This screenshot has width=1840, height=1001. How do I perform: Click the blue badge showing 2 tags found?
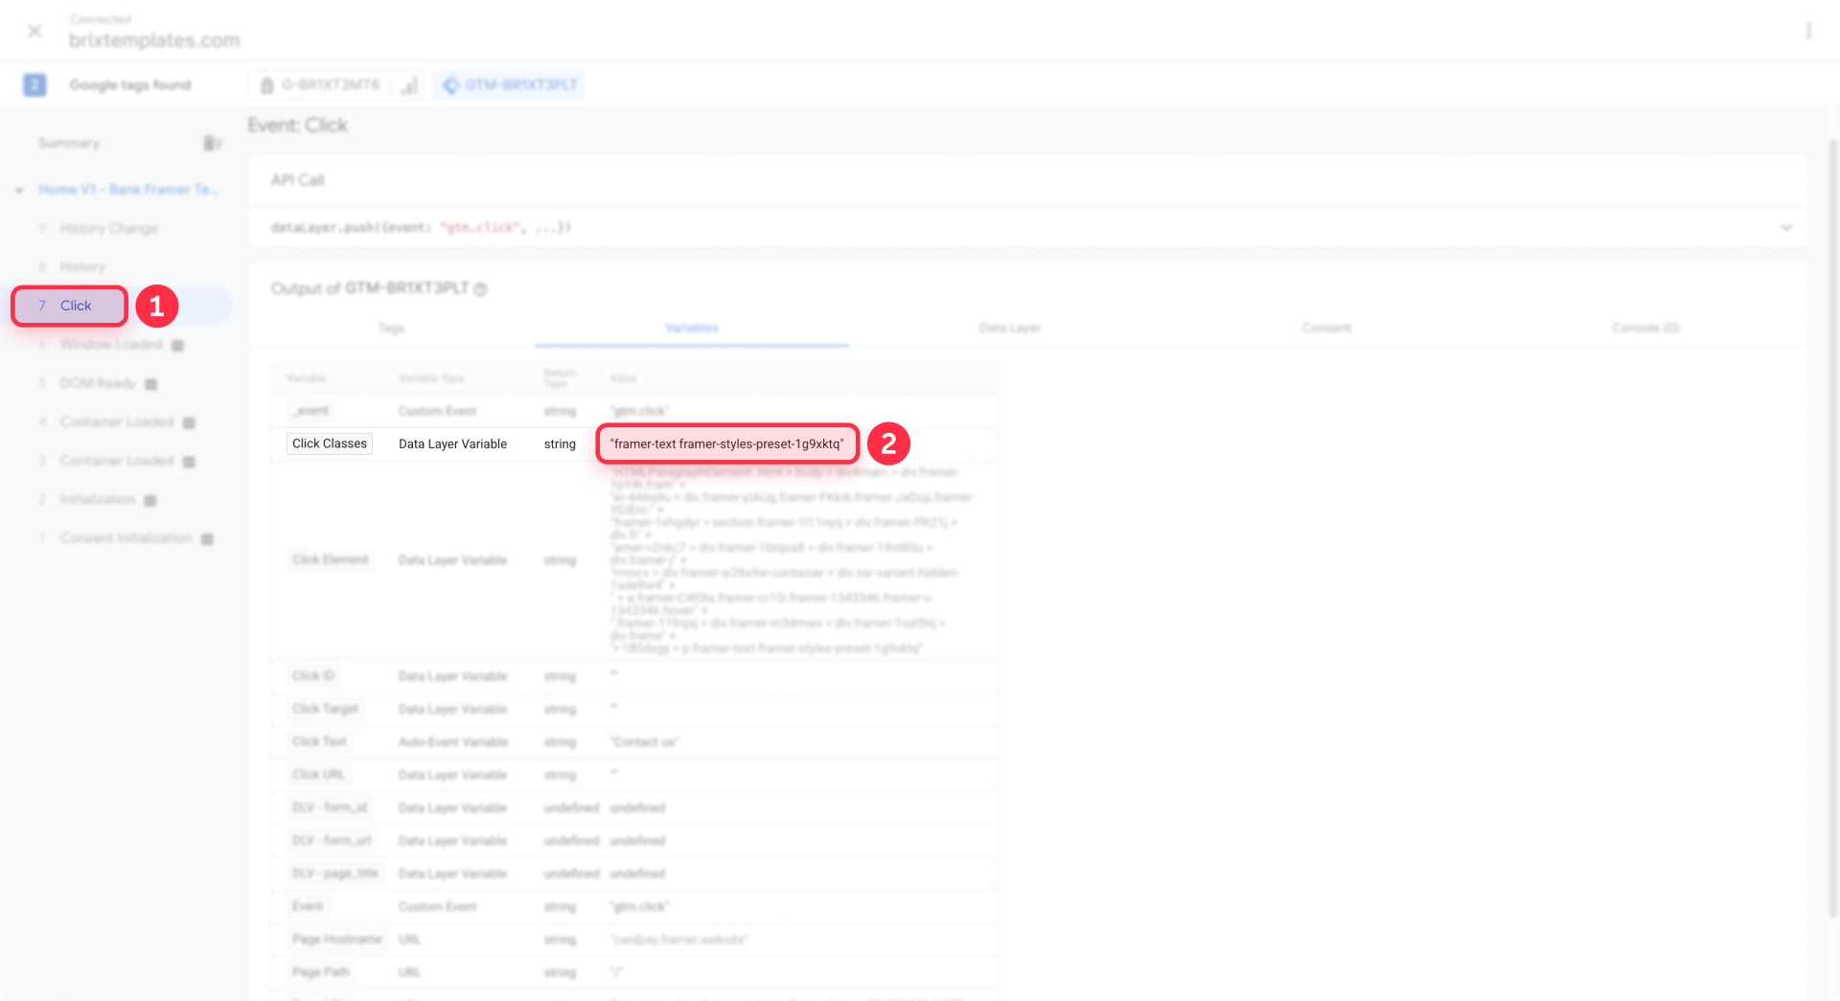coord(34,85)
